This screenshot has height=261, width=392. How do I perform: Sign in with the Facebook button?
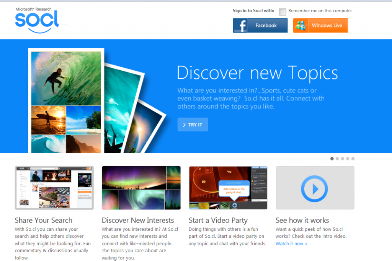(260, 26)
